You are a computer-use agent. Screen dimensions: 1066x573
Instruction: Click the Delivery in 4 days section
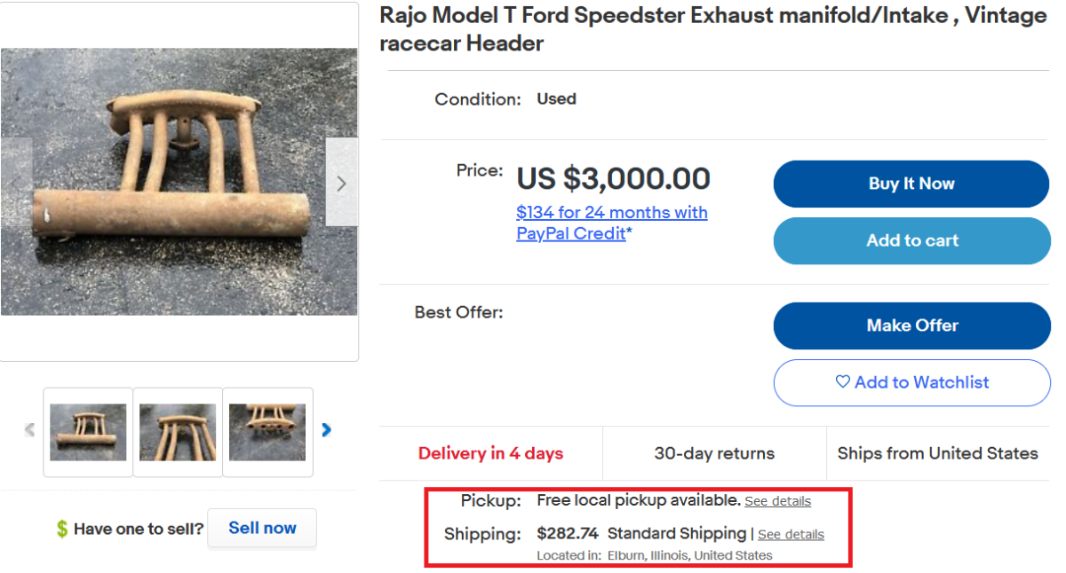pyautogui.click(x=490, y=453)
